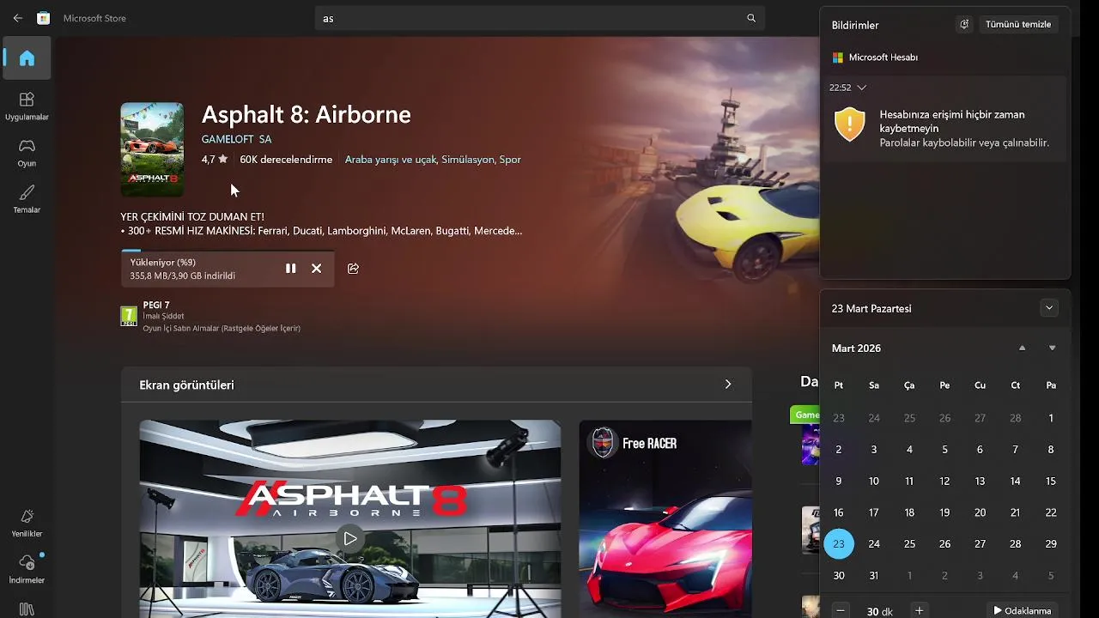Go back with the Microsoft Store back arrow
The image size is (1099, 618).
tap(18, 18)
